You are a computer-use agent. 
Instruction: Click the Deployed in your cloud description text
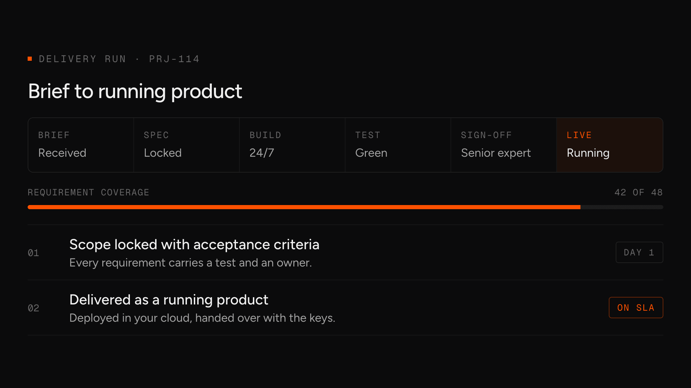[x=202, y=318]
